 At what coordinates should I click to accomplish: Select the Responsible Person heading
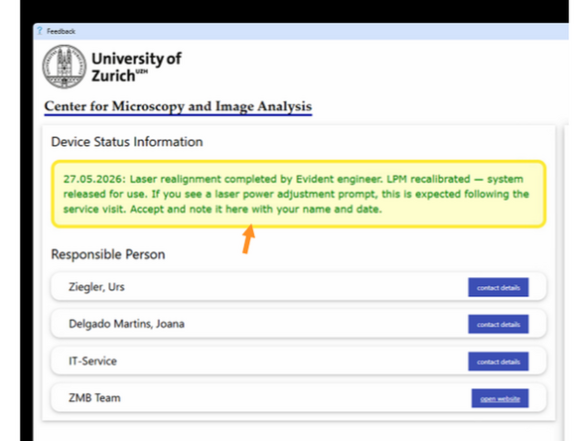pos(108,254)
